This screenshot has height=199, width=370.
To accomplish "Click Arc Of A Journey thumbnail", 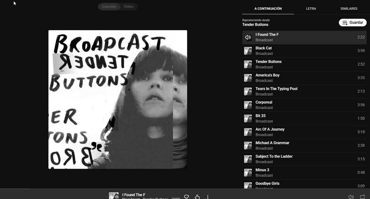I will coord(248,132).
